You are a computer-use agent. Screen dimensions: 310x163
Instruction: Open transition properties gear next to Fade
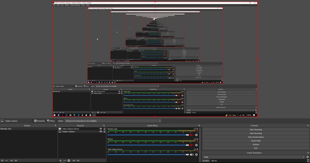(308, 157)
